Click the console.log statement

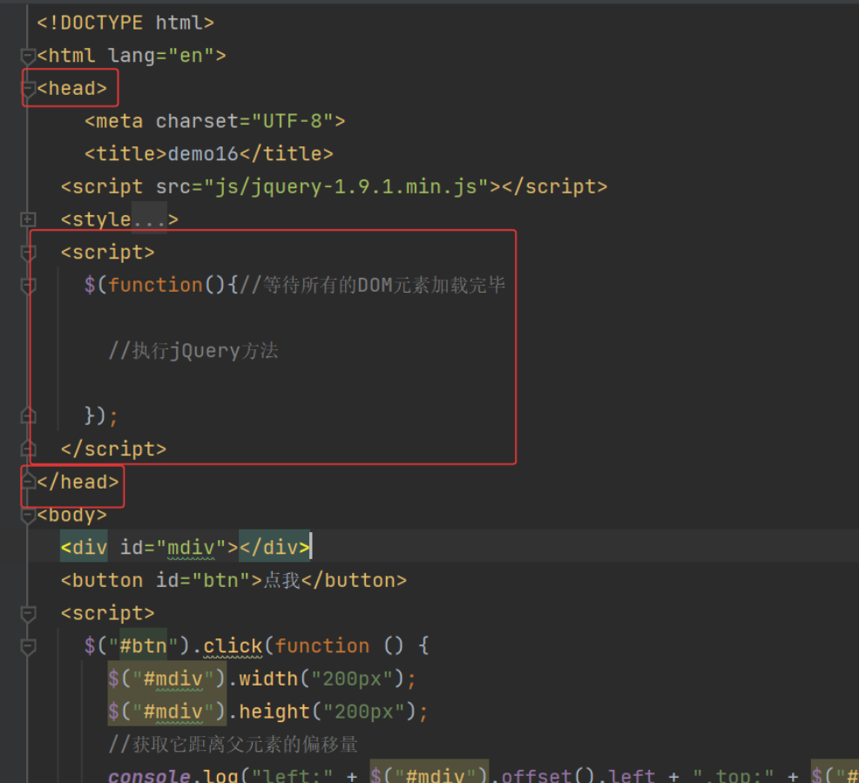[x=484, y=776]
